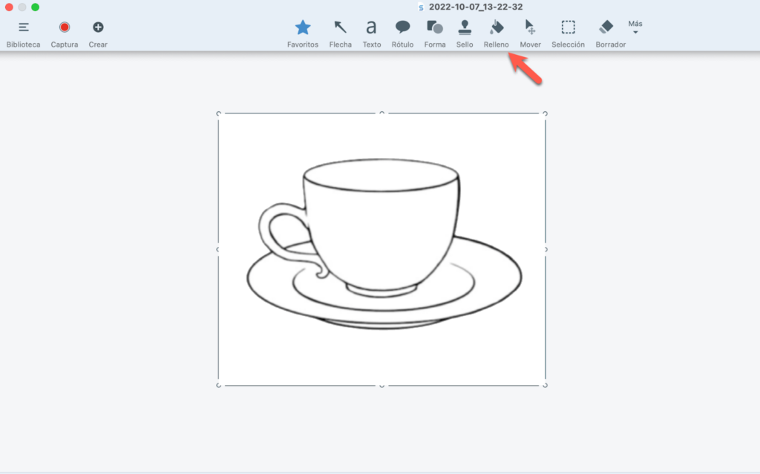Click the right-middle canvas resize handle
This screenshot has height=474, width=760.
pyautogui.click(x=546, y=249)
